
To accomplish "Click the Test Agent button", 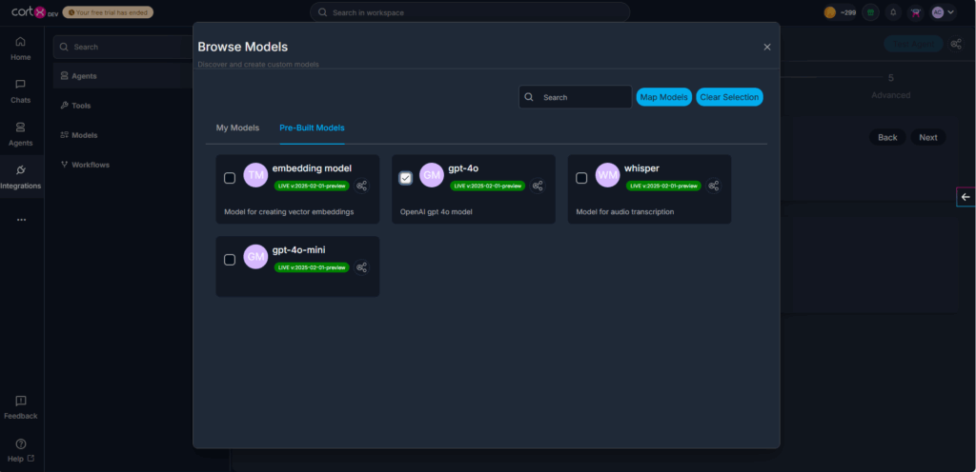I will 913,44.
